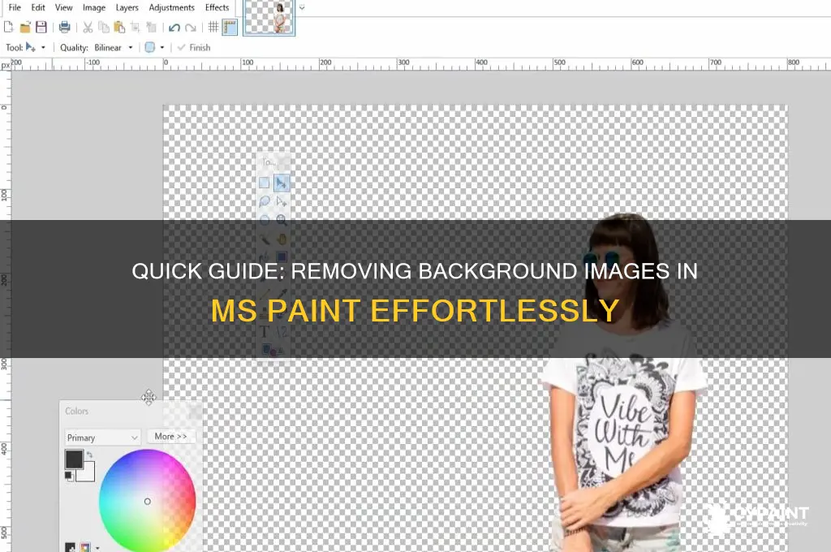The image size is (831, 552).
Task: Click the Colors window title bar
Action: tap(131, 411)
